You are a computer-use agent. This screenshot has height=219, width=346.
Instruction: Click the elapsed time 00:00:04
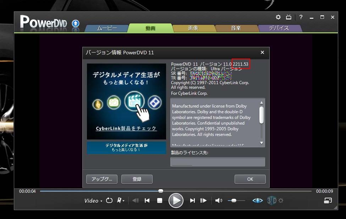27,191
